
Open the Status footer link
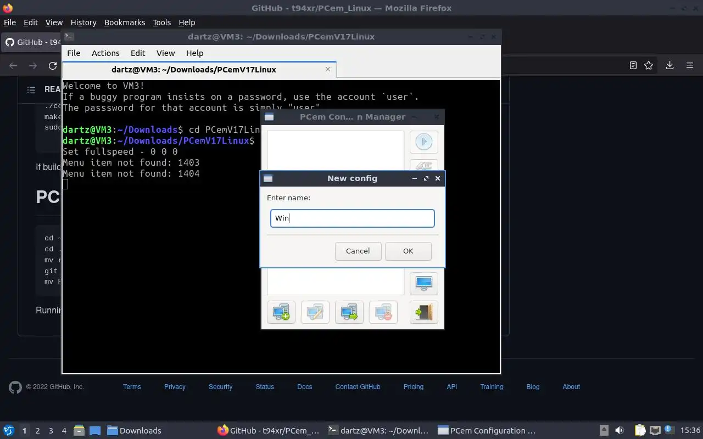coord(265,387)
